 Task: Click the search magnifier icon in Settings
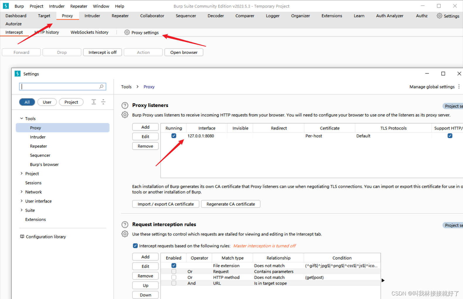[x=101, y=86]
